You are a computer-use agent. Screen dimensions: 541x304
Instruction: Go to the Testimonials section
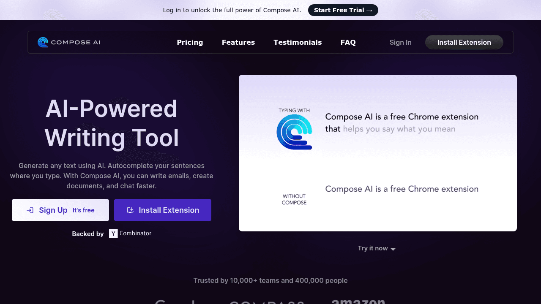[x=298, y=42]
